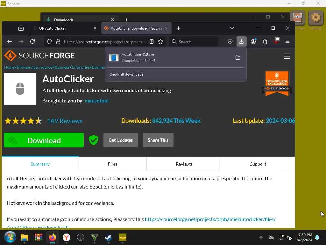Open the extension with 18 badge
Screen dimensions: 326x245
(x=276, y=41)
